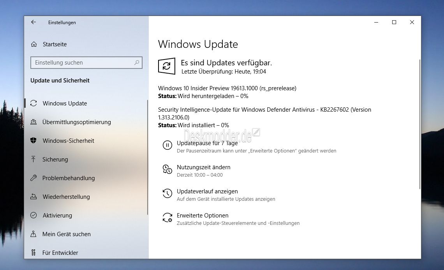Viewport: 444px width, 270px height.
Task: Click the Security Intelligence-Update KB2267602 text
Action: coord(264,113)
